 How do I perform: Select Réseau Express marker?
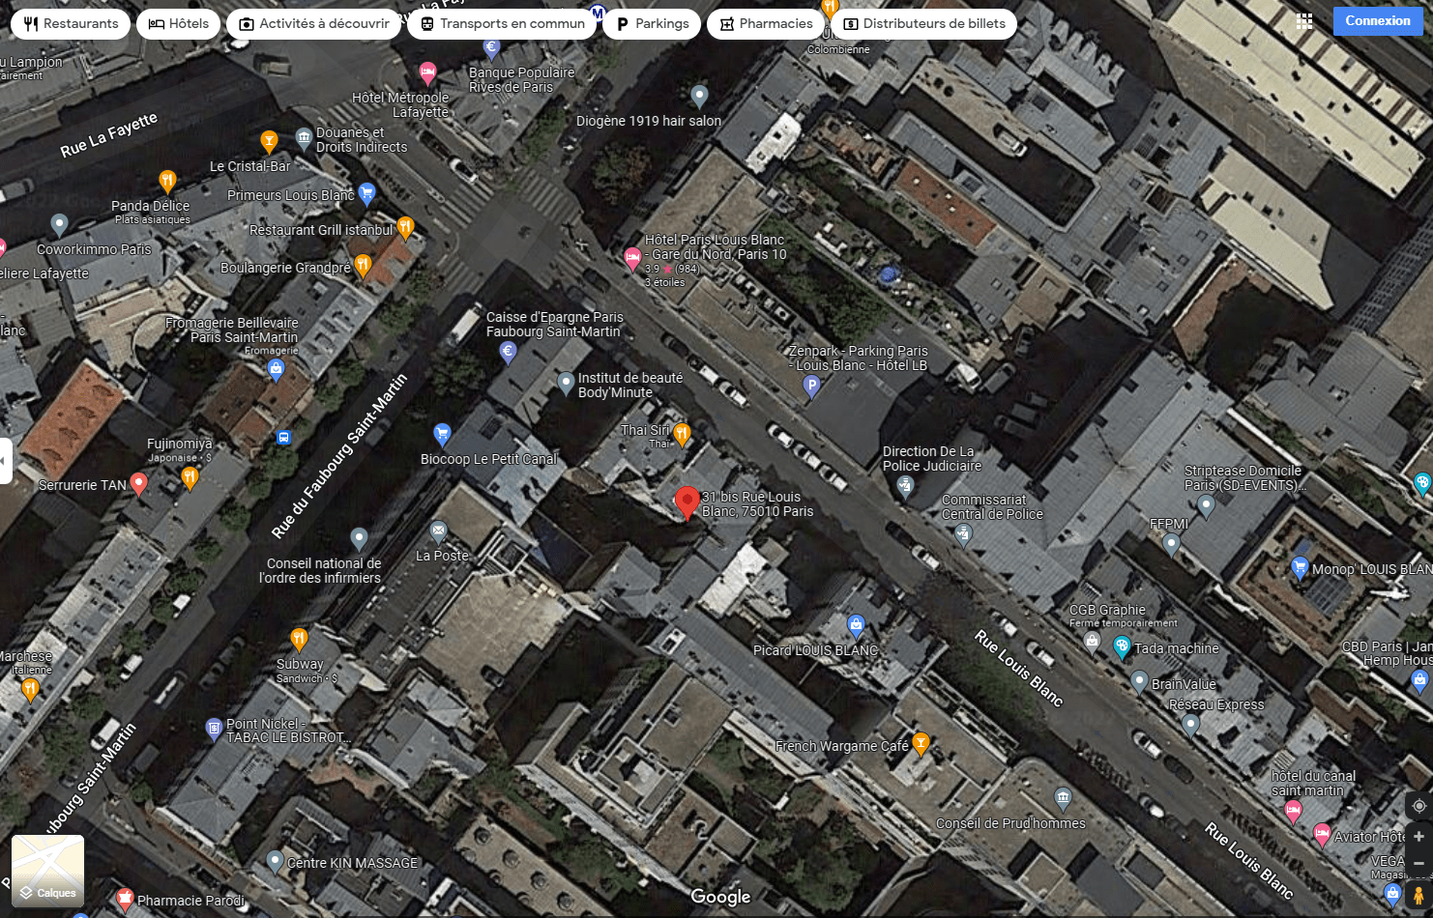coord(1190,724)
